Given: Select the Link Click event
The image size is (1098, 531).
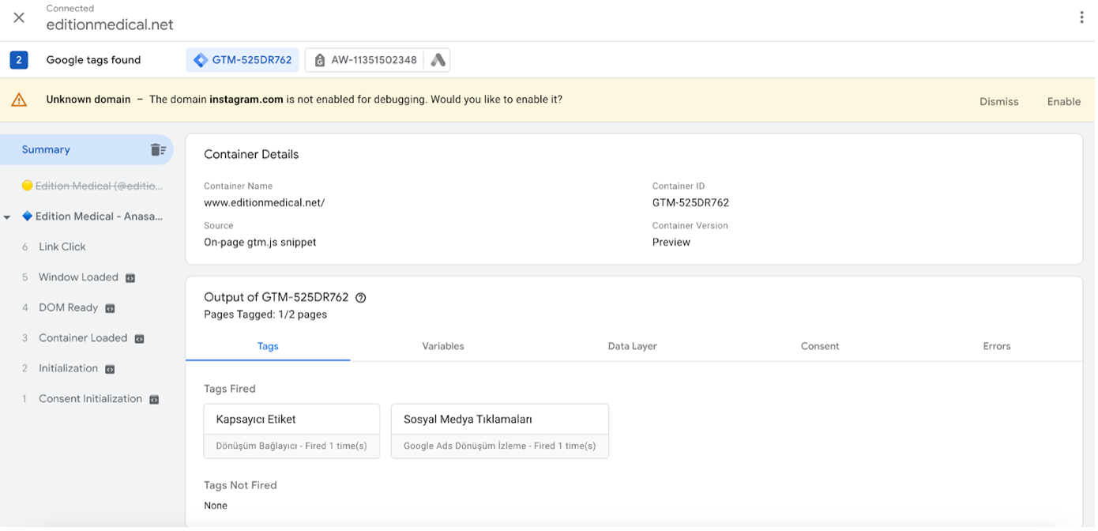Looking at the screenshot, I should tap(62, 247).
